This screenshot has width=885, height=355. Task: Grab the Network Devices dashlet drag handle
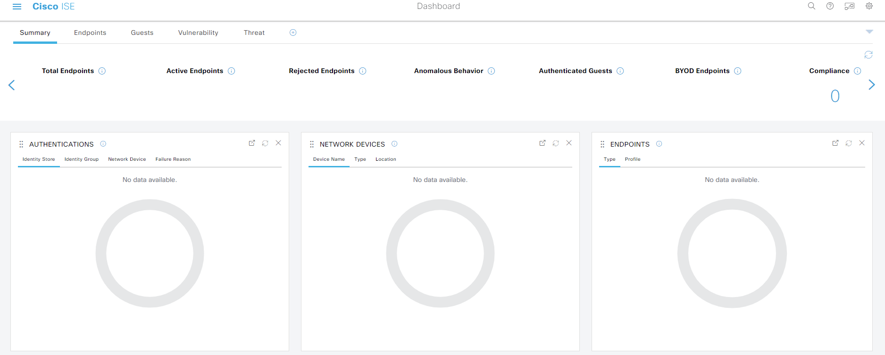pyautogui.click(x=312, y=144)
